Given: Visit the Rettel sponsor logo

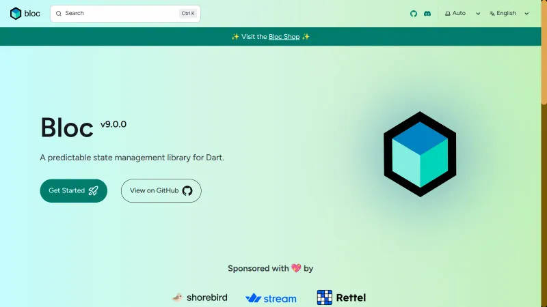Looking at the screenshot, I should click(x=341, y=297).
